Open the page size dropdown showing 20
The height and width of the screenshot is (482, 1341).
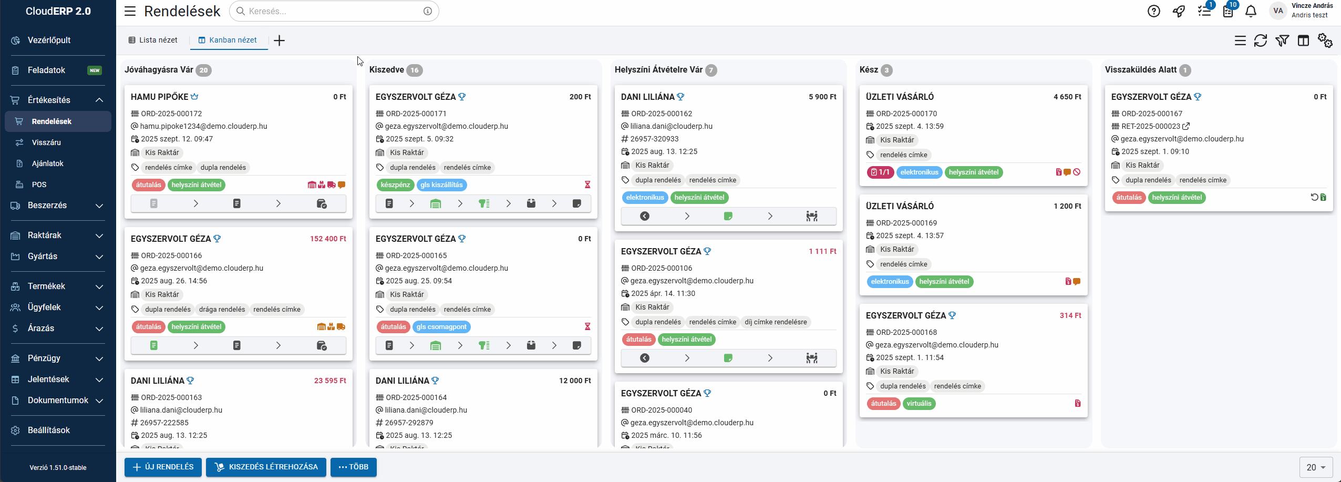point(1316,467)
